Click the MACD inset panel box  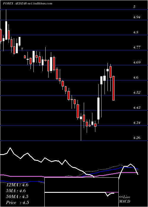81,192
